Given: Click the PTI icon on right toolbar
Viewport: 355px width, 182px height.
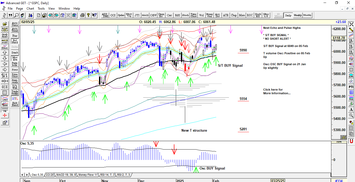Looking at the screenshot, I should [351, 87].
